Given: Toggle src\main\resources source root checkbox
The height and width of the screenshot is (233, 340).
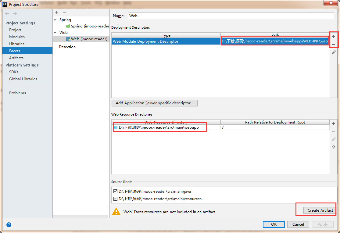Looking at the screenshot, I should pos(115,199).
